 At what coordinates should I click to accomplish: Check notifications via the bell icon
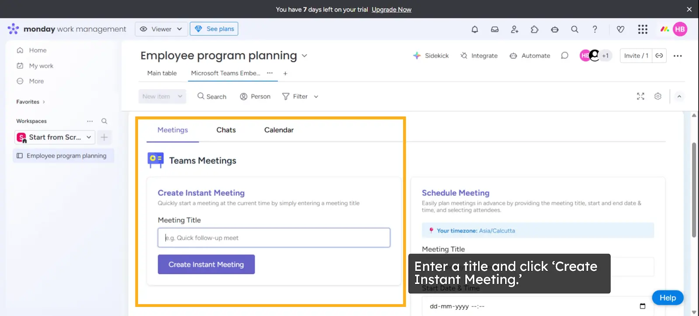474,29
